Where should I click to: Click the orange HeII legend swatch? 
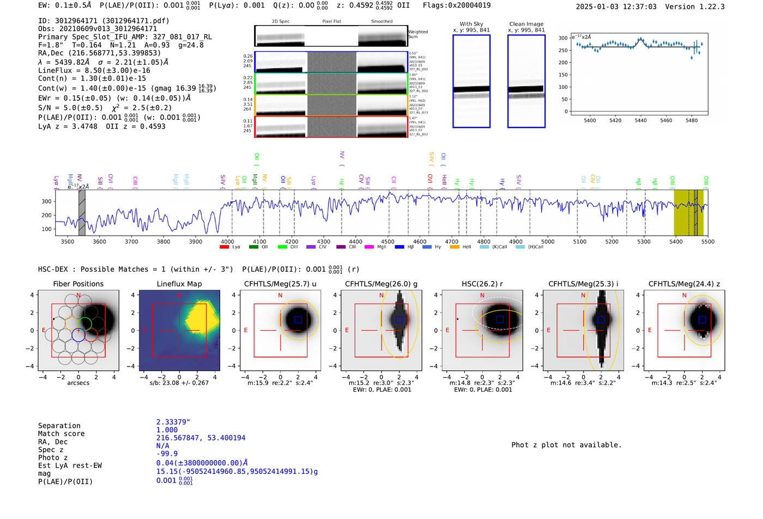pos(455,247)
